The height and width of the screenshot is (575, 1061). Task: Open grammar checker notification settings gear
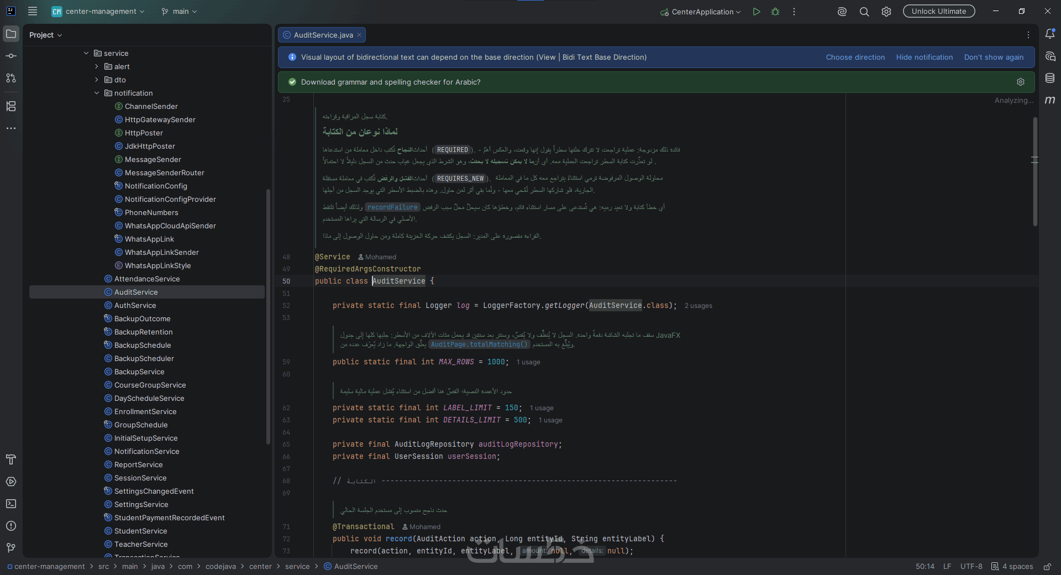click(1021, 82)
